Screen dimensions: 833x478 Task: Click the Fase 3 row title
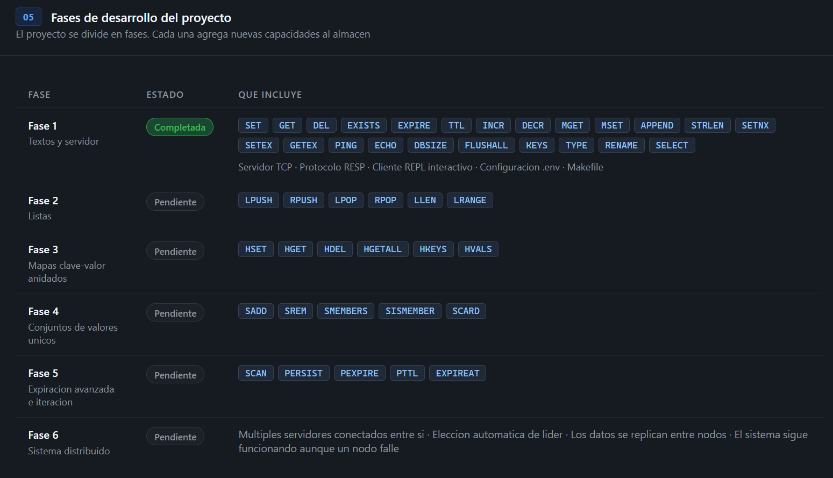(43, 249)
